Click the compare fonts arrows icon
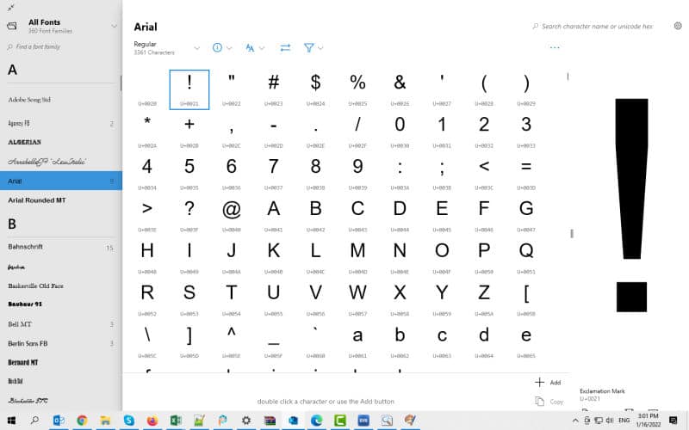Image resolution: width=689 pixels, height=430 pixels. click(x=285, y=47)
